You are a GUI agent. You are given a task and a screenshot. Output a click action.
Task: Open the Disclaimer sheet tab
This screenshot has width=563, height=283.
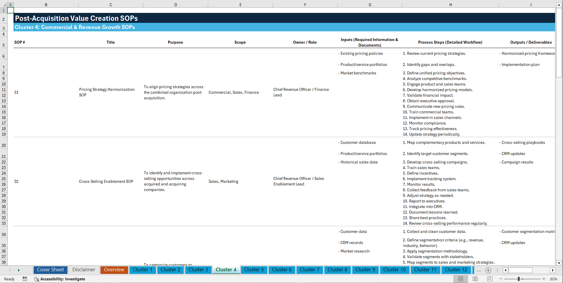coord(84,270)
